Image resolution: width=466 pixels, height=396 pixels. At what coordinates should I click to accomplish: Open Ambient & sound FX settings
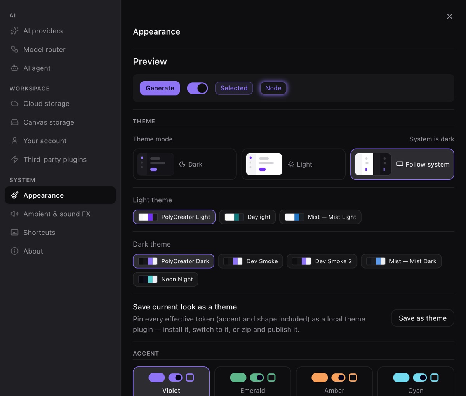click(x=60, y=214)
